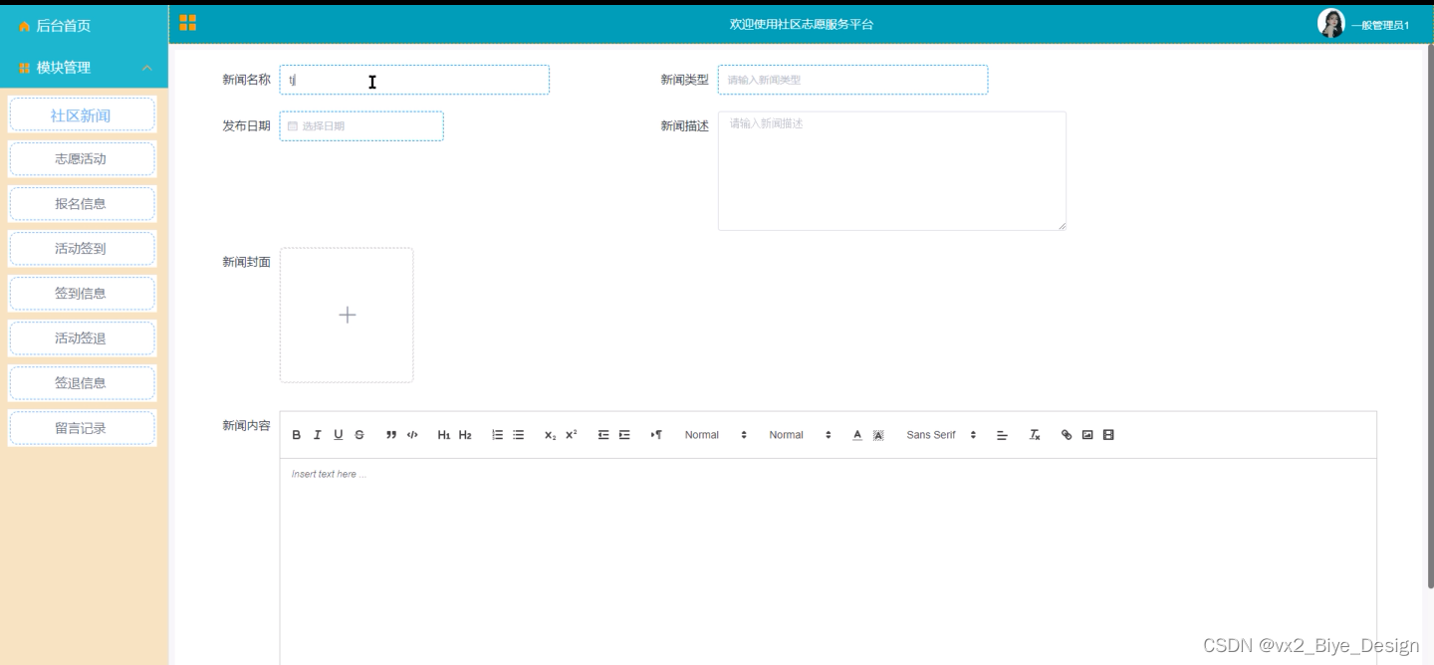The height and width of the screenshot is (665, 1434).
Task: Apply subscript formatting
Action: coord(550,435)
